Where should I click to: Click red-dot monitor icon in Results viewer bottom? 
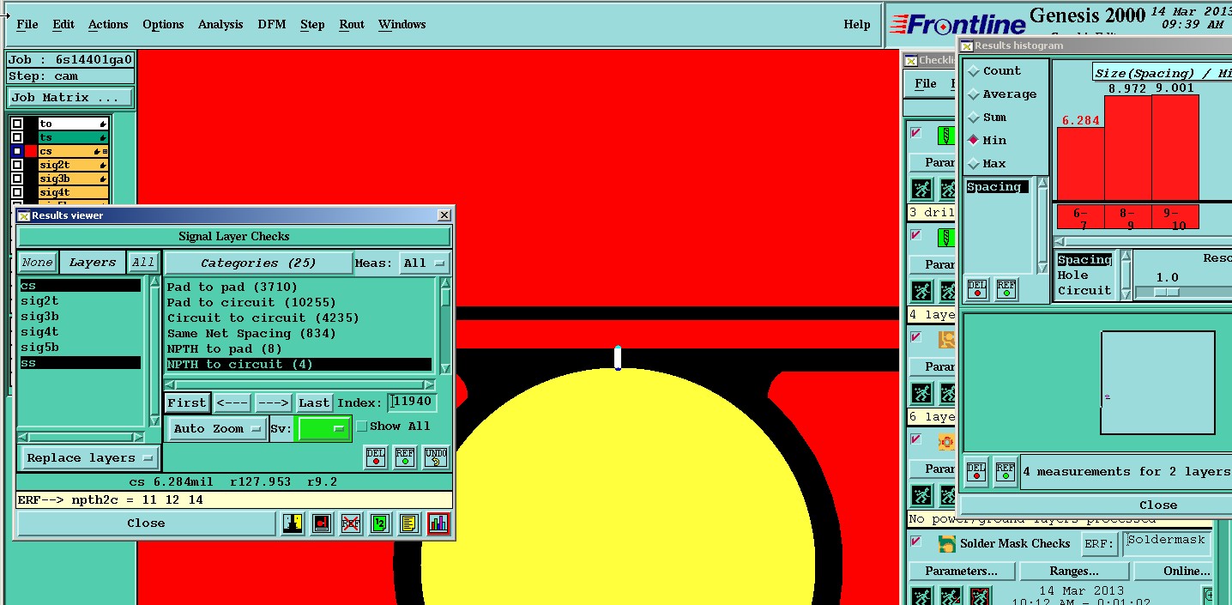(x=322, y=523)
